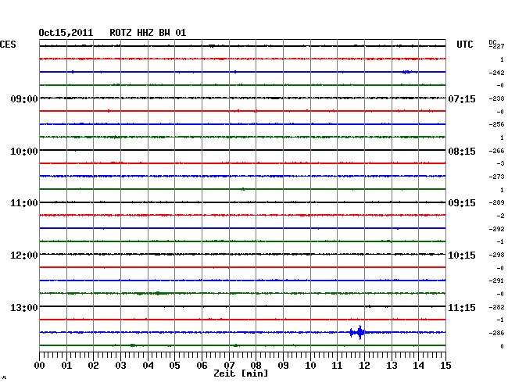
Task: Click the DC offset value -256
Action: pyautogui.click(x=496, y=124)
